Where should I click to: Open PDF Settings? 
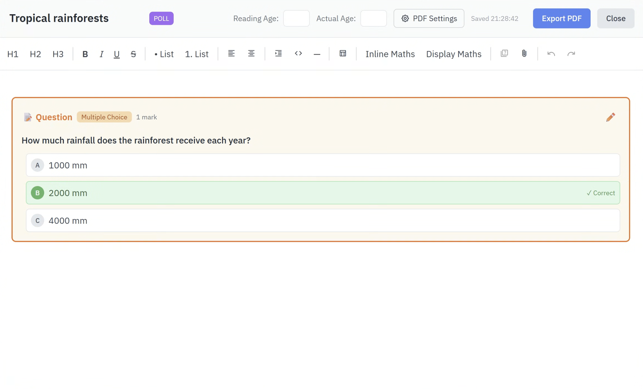[x=429, y=18]
